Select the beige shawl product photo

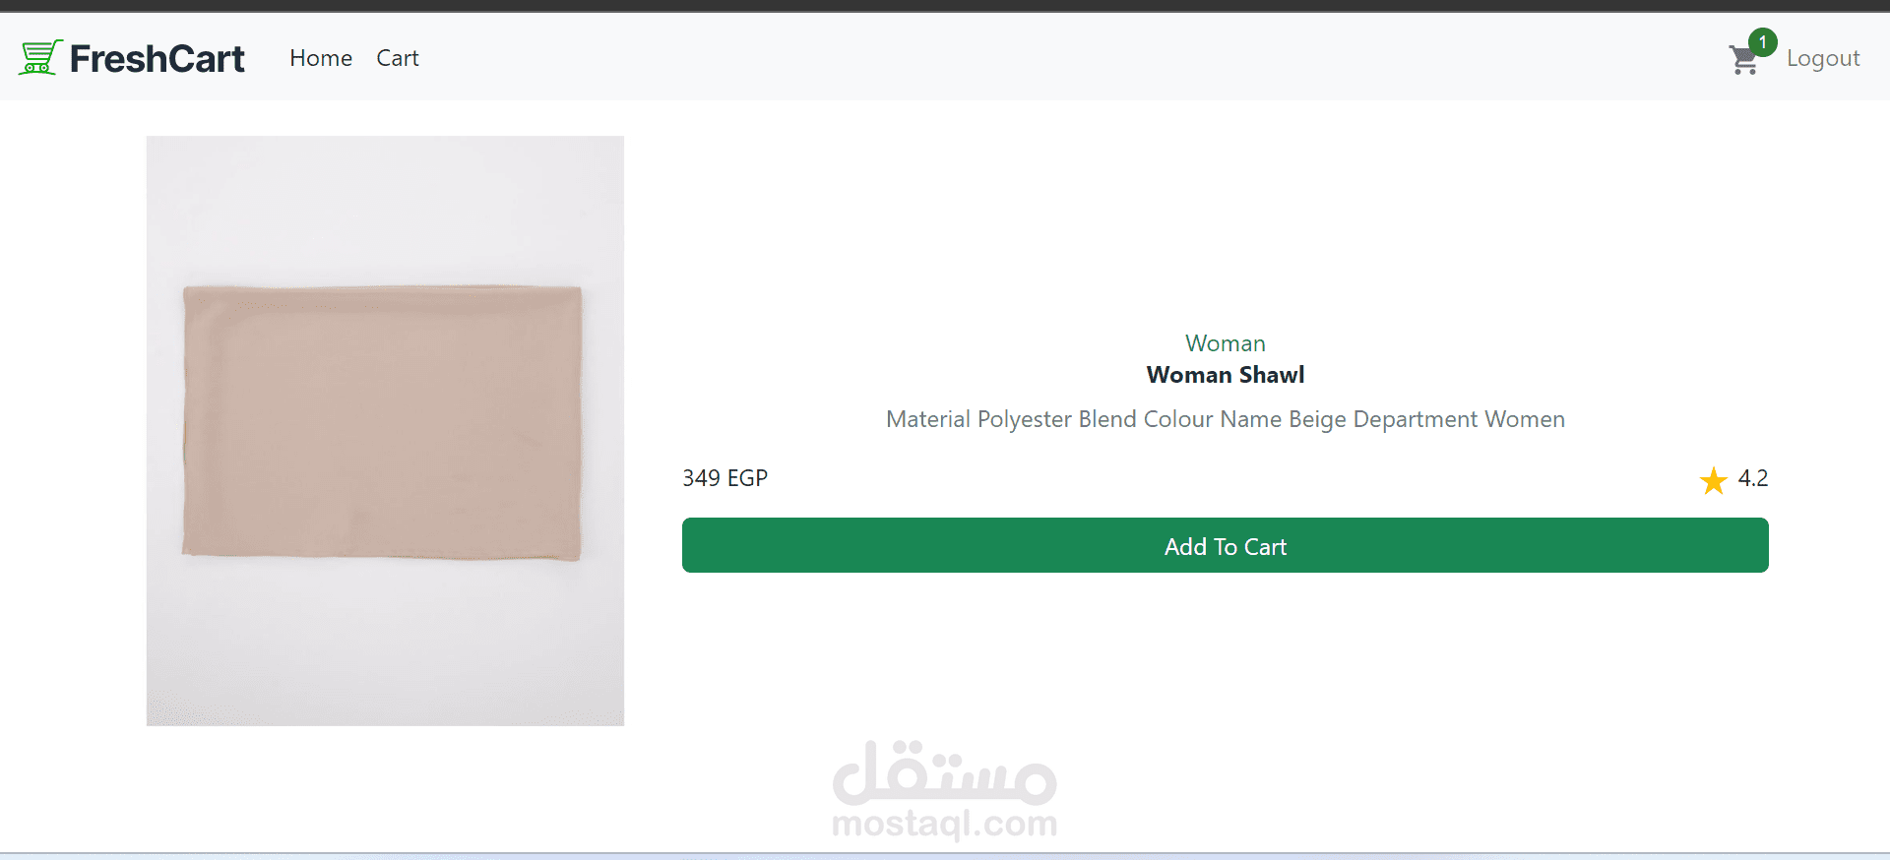pyautogui.click(x=385, y=431)
